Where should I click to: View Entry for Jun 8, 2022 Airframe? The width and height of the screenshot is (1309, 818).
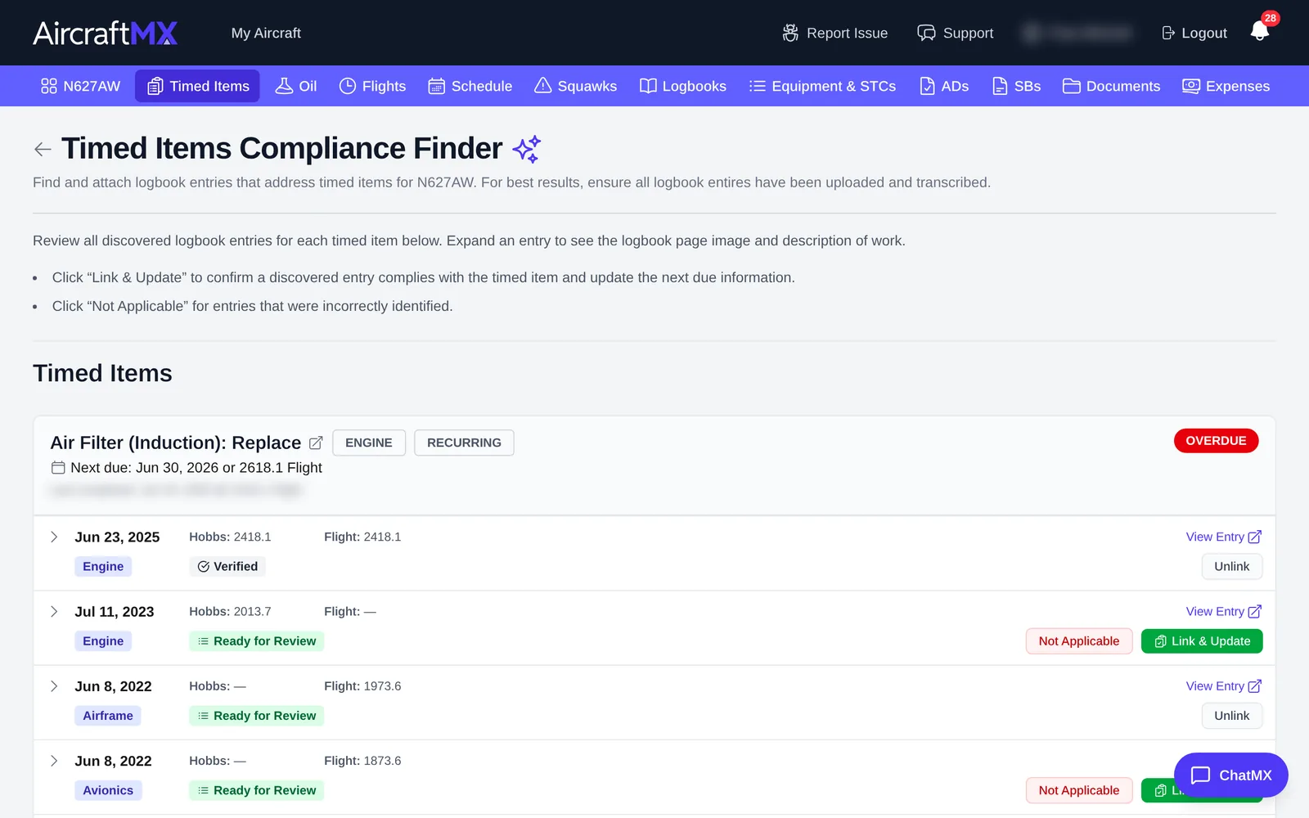1224,685
